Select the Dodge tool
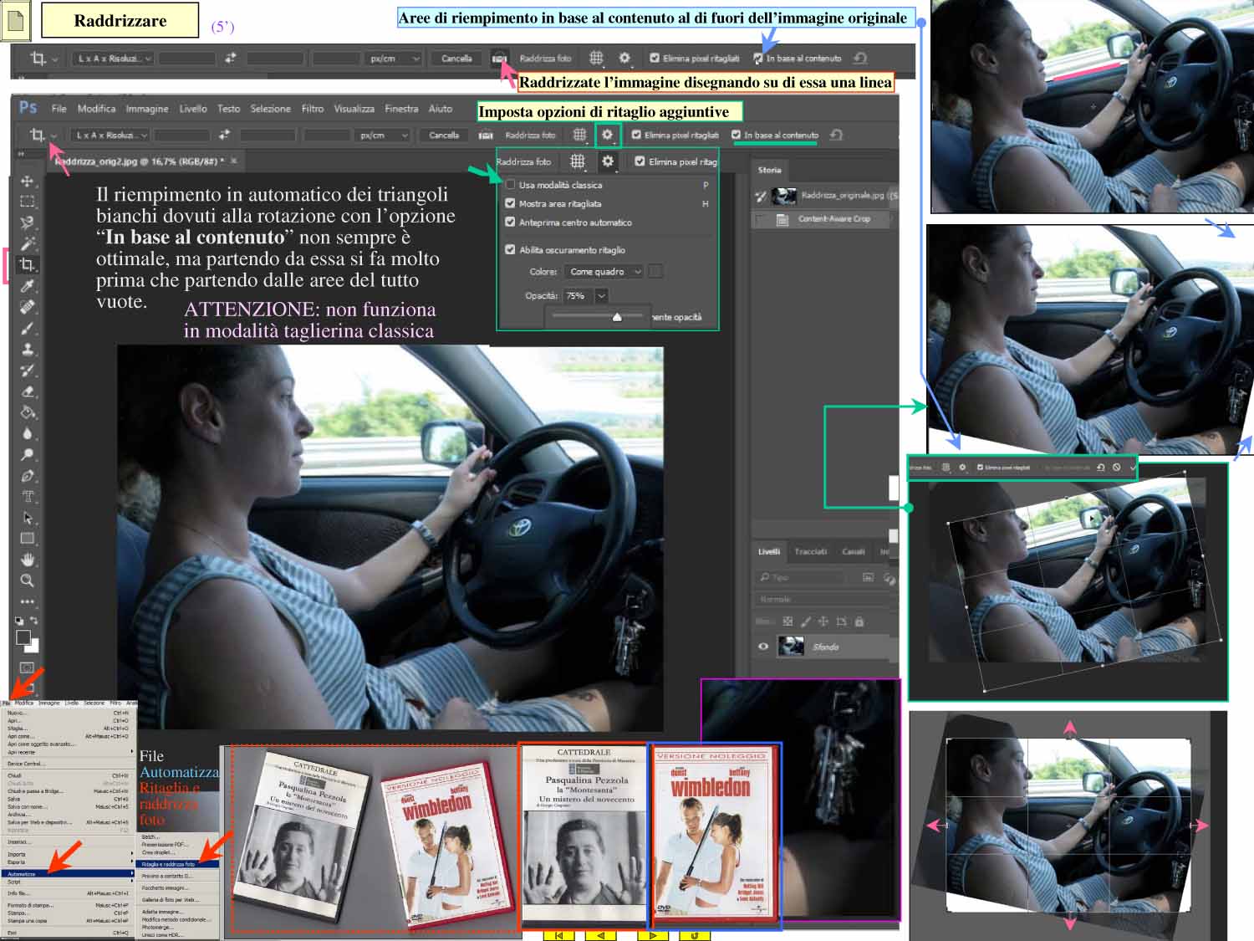Viewport: 1254px width, 941px height. pyautogui.click(x=27, y=454)
